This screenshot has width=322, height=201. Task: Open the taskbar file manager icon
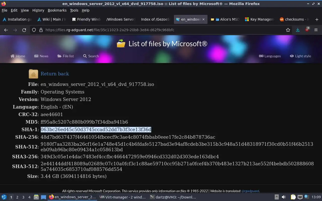pyautogui.click(x=36, y=197)
